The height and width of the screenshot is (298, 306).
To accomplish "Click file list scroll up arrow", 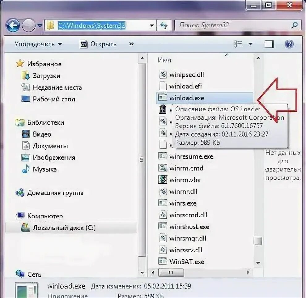I will coord(258,58).
